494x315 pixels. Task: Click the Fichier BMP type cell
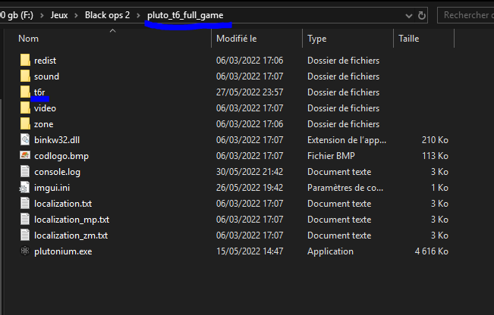pos(331,156)
